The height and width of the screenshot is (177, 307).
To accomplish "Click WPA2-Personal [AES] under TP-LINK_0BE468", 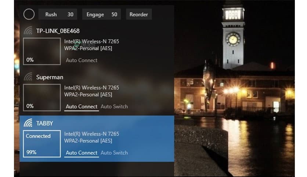I will [x=88, y=48].
